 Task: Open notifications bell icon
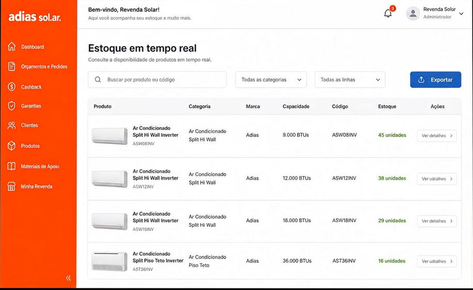[x=388, y=13]
